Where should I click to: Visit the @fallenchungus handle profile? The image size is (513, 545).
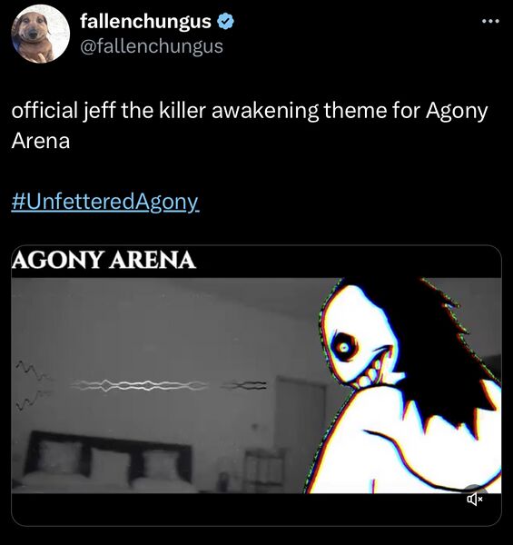pyautogui.click(x=152, y=46)
